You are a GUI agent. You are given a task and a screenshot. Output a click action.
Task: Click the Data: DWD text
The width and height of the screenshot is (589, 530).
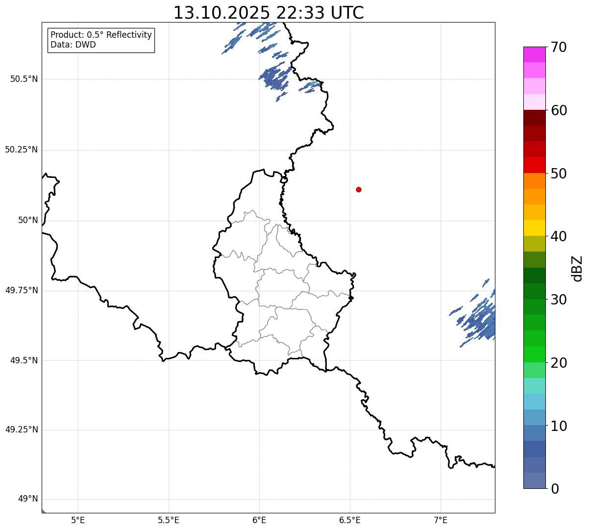pyautogui.click(x=73, y=45)
